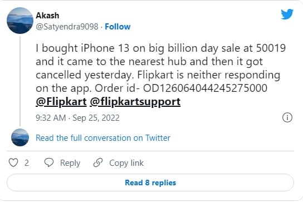Open the @Satyendra9098 handle
303x202 pixels.
tap(67, 27)
